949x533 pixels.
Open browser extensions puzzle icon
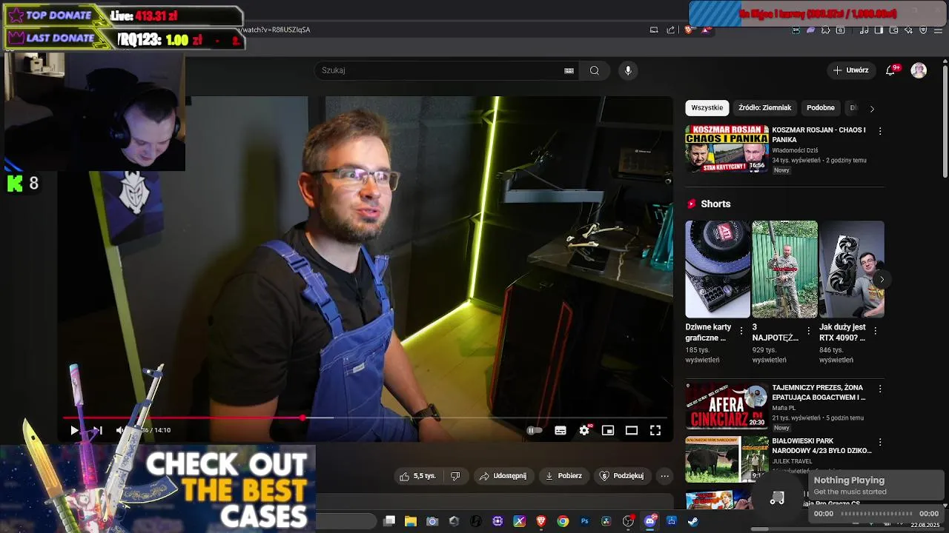[x=825, y=30]
